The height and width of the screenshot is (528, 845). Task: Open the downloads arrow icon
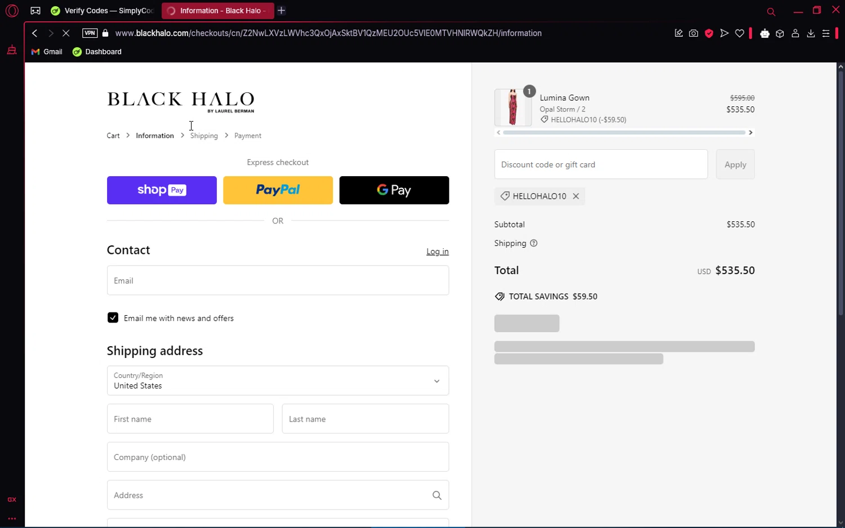click(811, 33)
